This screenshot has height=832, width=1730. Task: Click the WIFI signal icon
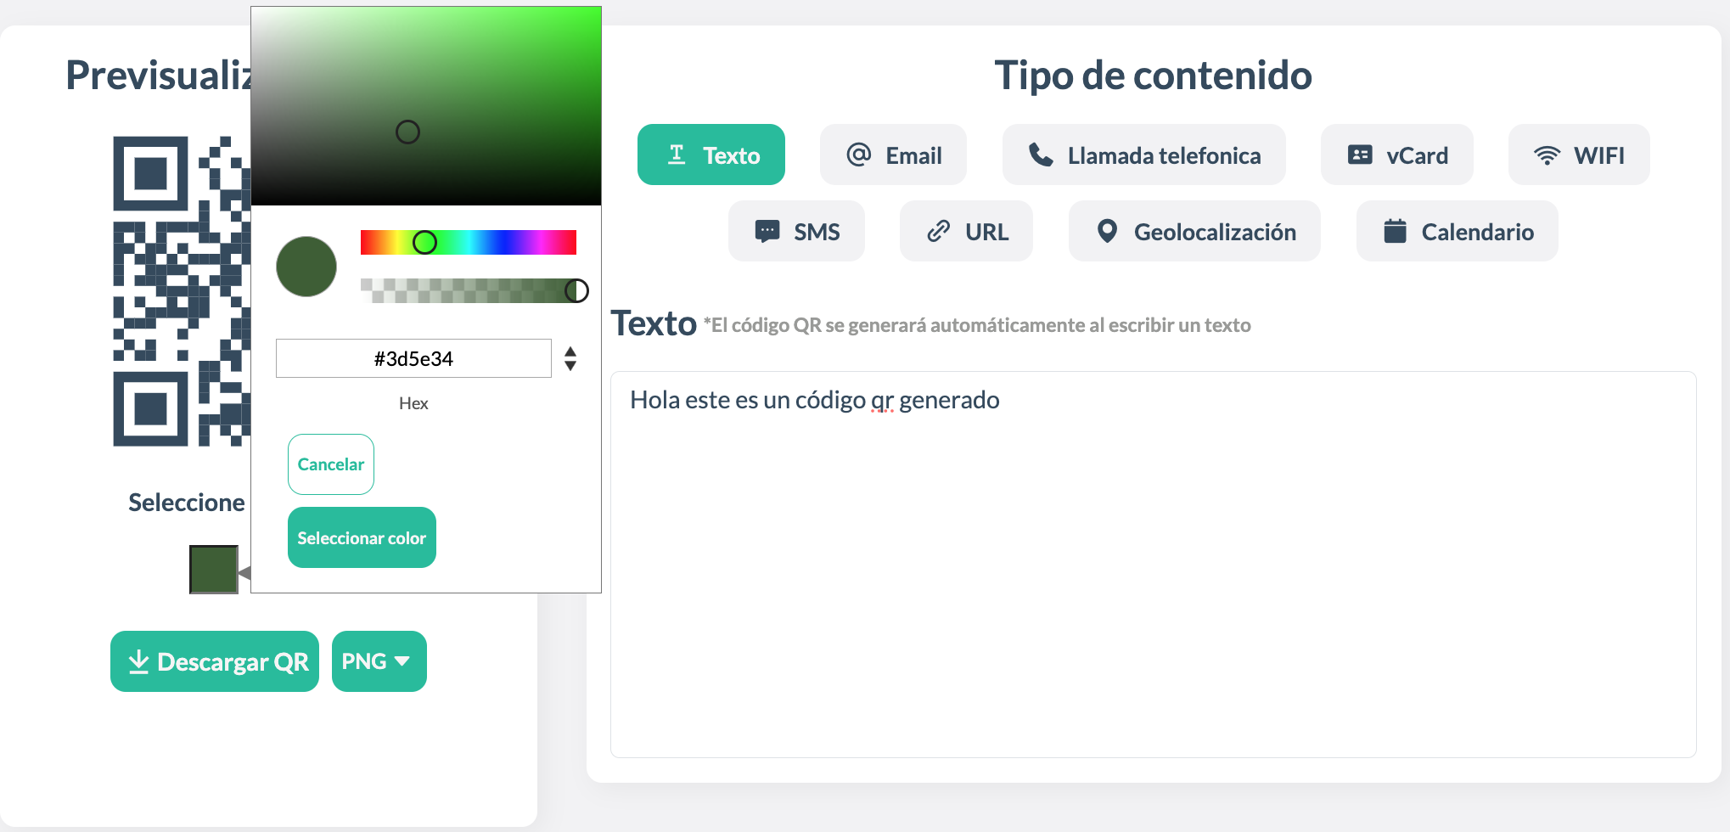tap(1547, 155)
